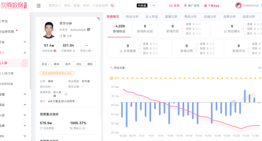Open the 关注 dropdown

[45, 64]
